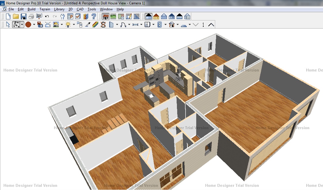Open the Library Browser books icon

tap(86, 16)
